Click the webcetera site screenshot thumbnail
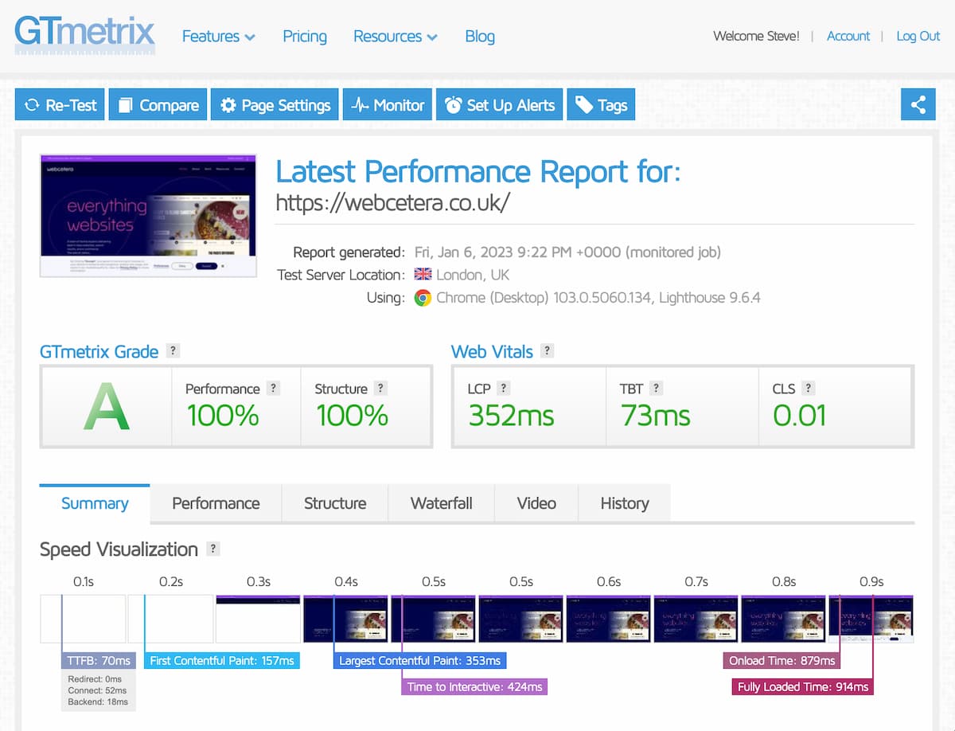Screen dimensions: 955x731 click(x=148, y=216)
